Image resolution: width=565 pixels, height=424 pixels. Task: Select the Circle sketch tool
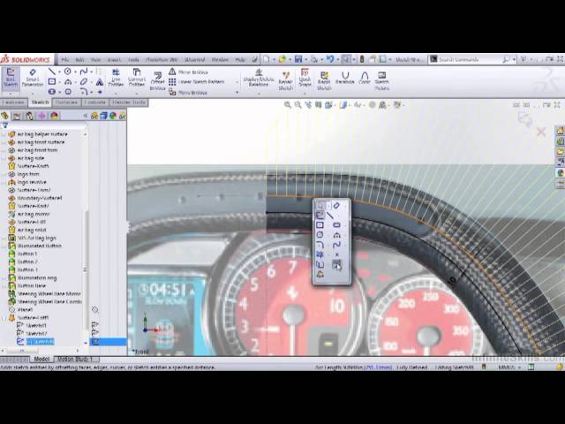click(68, 72)
